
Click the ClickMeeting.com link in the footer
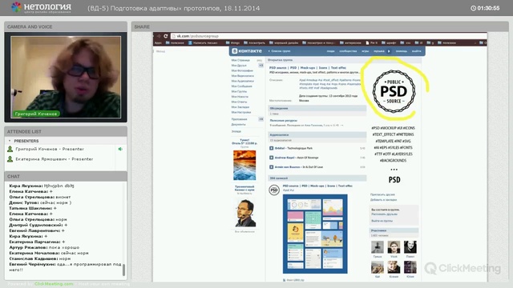[x=54, y=284]
